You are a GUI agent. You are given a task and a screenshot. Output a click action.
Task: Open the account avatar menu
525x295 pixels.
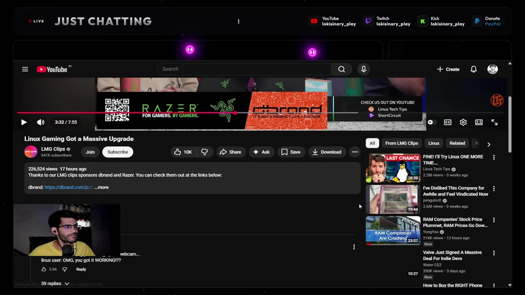(493, 69)
